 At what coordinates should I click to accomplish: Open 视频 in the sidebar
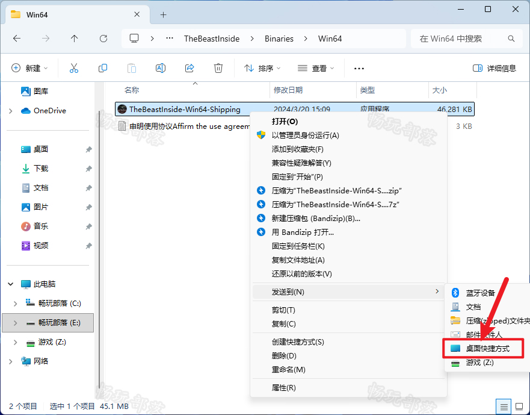point(40,246)
